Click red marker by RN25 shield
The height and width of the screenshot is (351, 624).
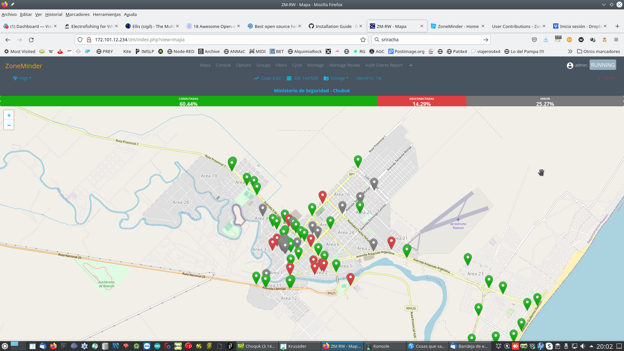[351, 279]
